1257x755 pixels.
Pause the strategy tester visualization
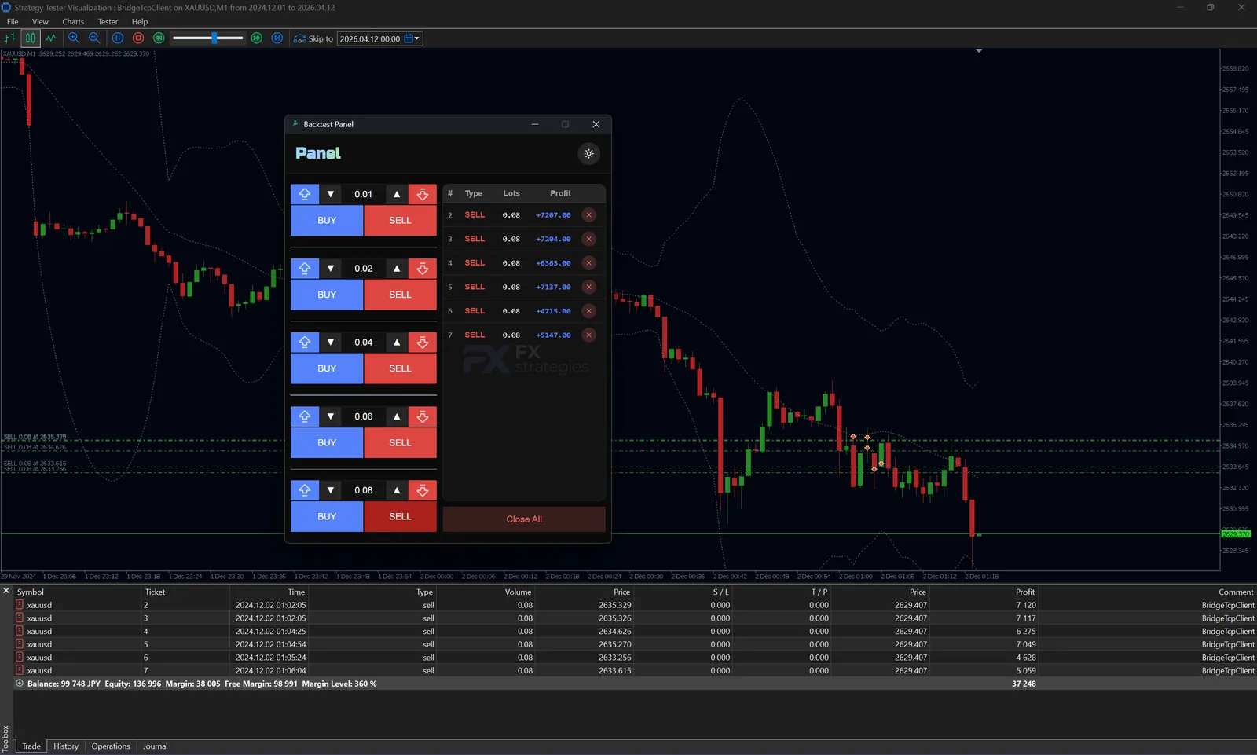118,38
